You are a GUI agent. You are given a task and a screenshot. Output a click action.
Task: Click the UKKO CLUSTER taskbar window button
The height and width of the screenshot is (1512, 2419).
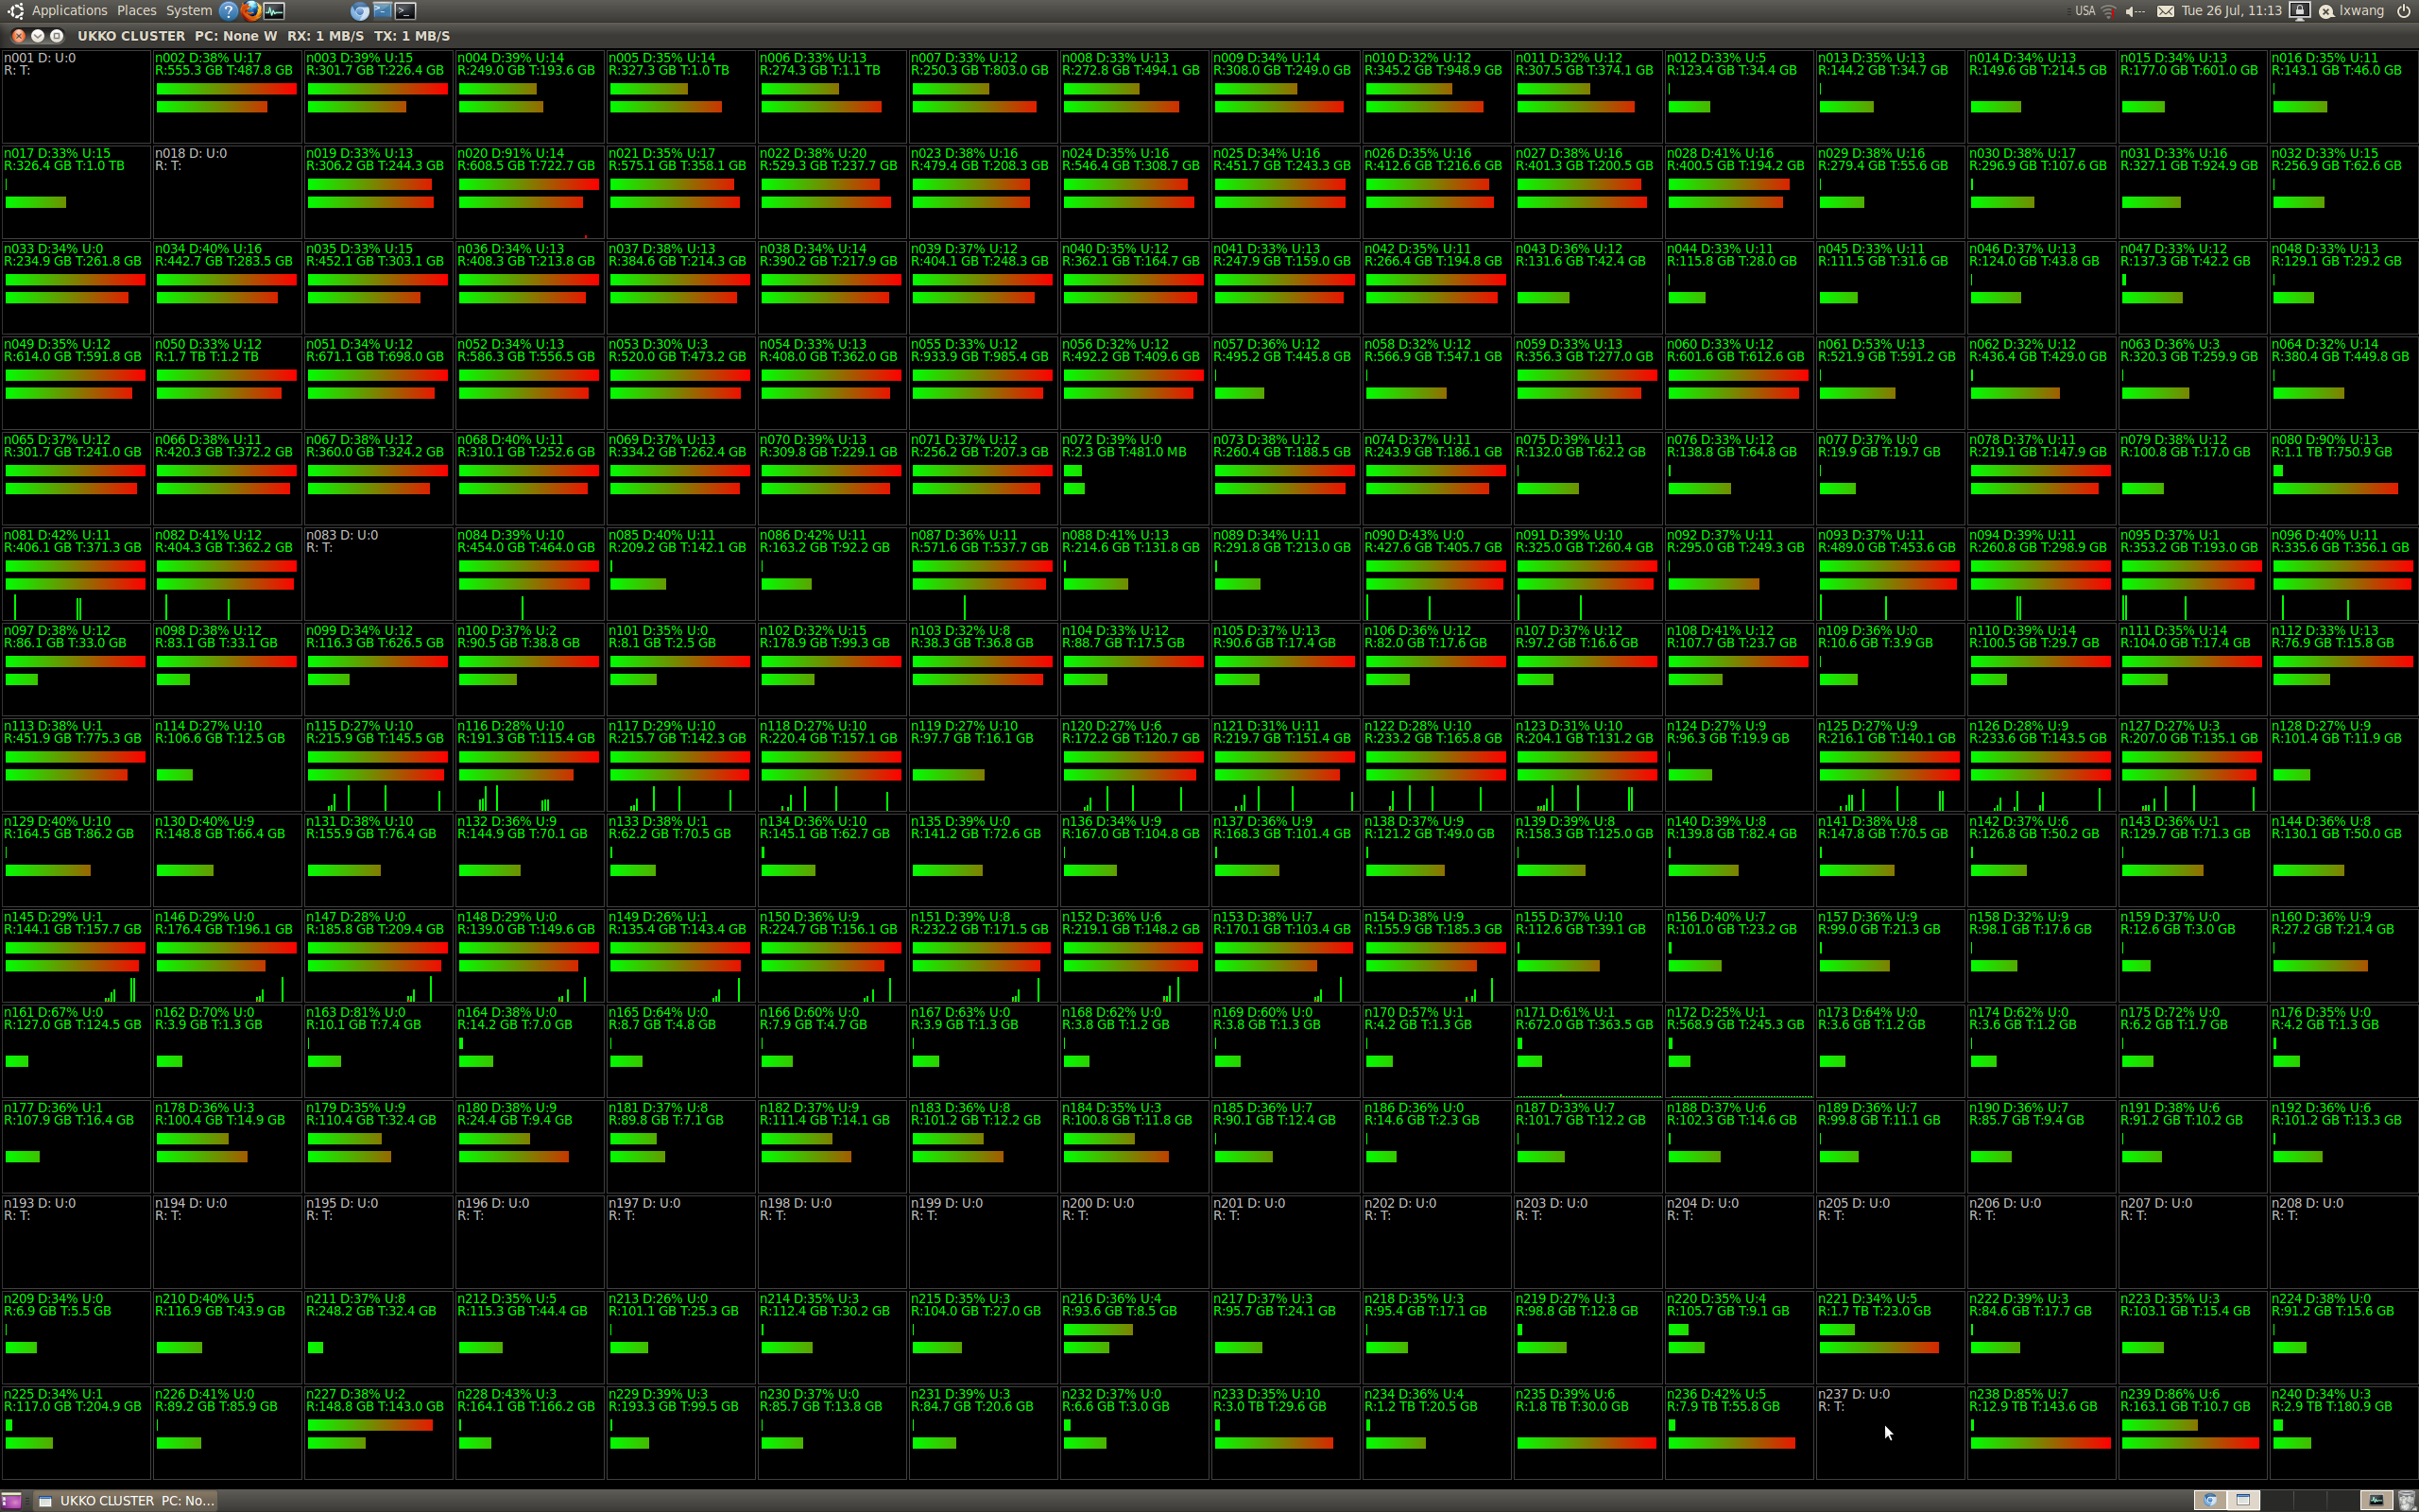[x=127, y=1500]
